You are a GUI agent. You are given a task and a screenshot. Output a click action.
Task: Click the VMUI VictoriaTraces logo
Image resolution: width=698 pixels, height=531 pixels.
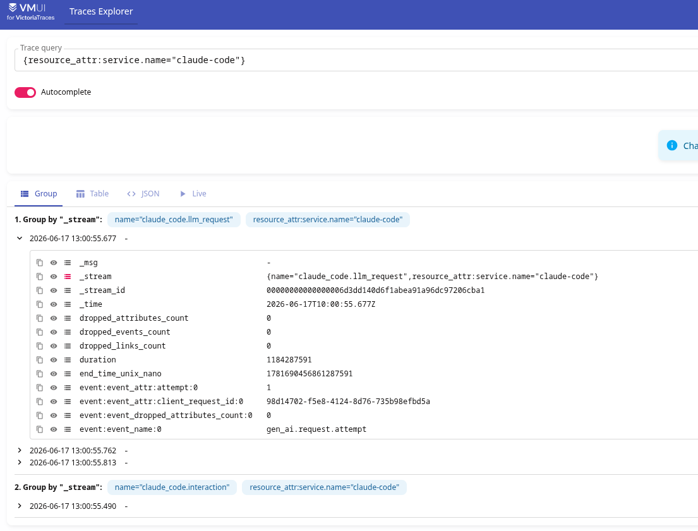31,11
